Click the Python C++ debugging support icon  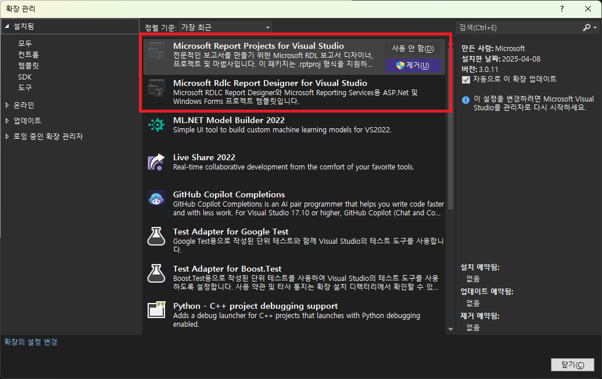[x=156, y=309]
